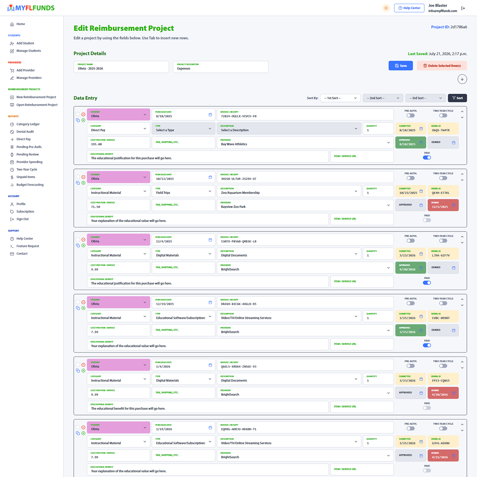Remove the 8/18/2025 row with red minus icon
The image size is (477, 477).
tap(83, 114)
